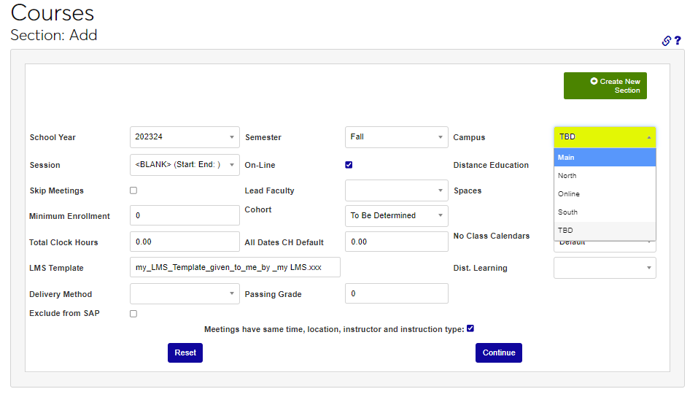Pick South campus option
The height and width of the screenshot is (397, 698).
point(605,212)
